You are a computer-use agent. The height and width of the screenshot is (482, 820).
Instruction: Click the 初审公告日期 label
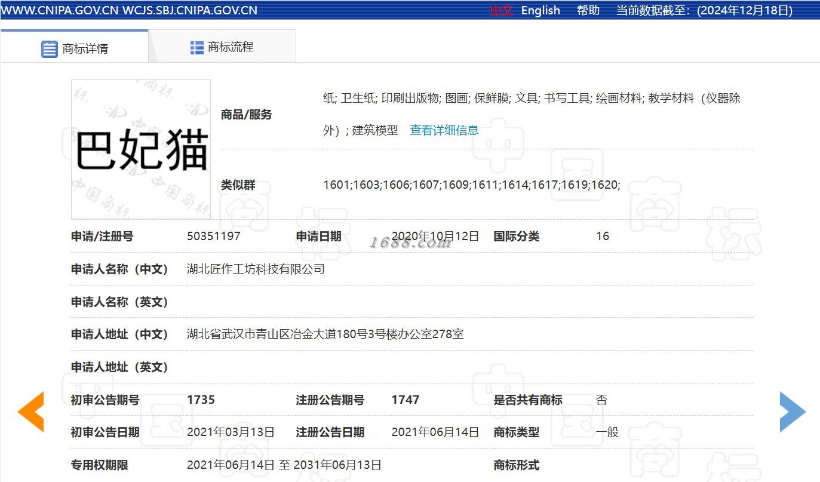(x=105, y=432)
